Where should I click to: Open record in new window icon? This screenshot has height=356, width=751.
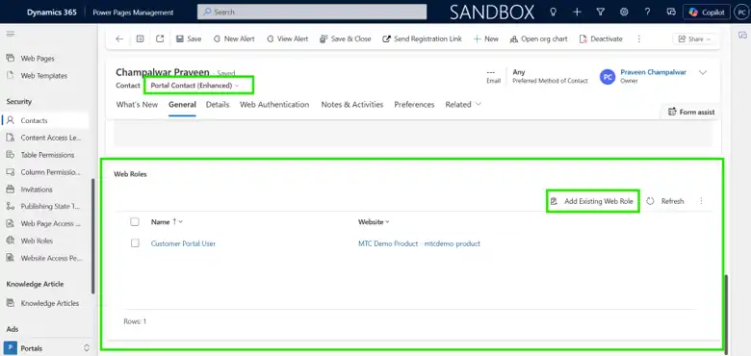[x=160, y=38]
